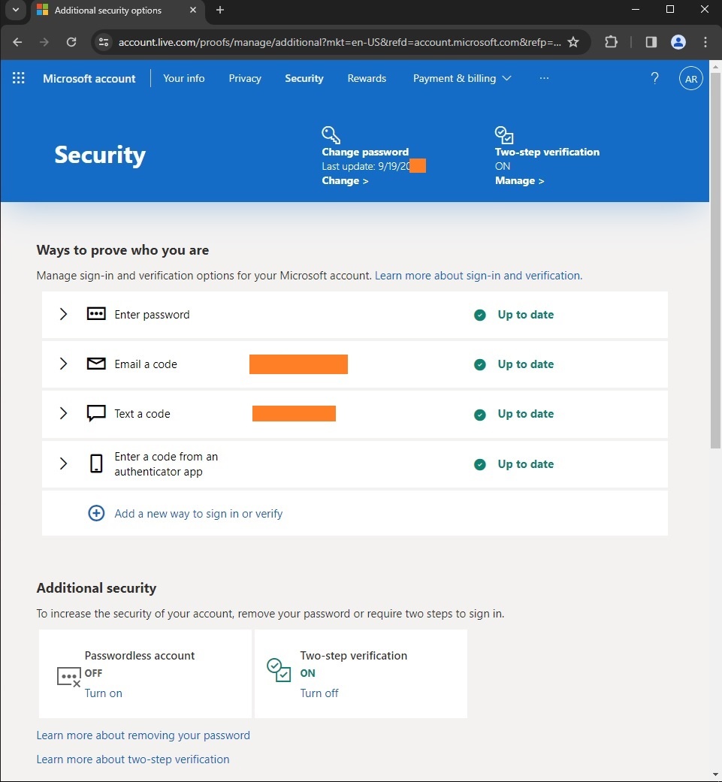Select the Security tab
Image resolution: width=722 pixels, height=782 pixels.
[x=304, y=78]
